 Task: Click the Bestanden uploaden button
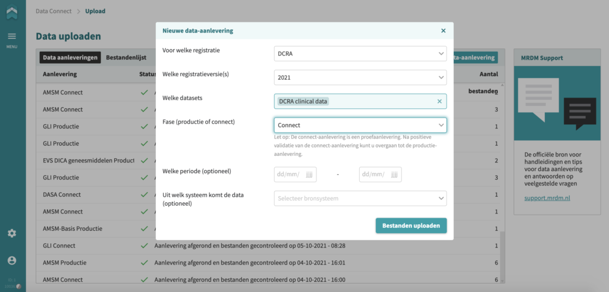(x=411, y=225)
